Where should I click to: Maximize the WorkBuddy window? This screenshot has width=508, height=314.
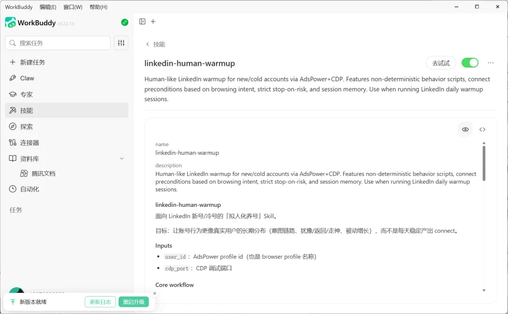tap(477, 7)
